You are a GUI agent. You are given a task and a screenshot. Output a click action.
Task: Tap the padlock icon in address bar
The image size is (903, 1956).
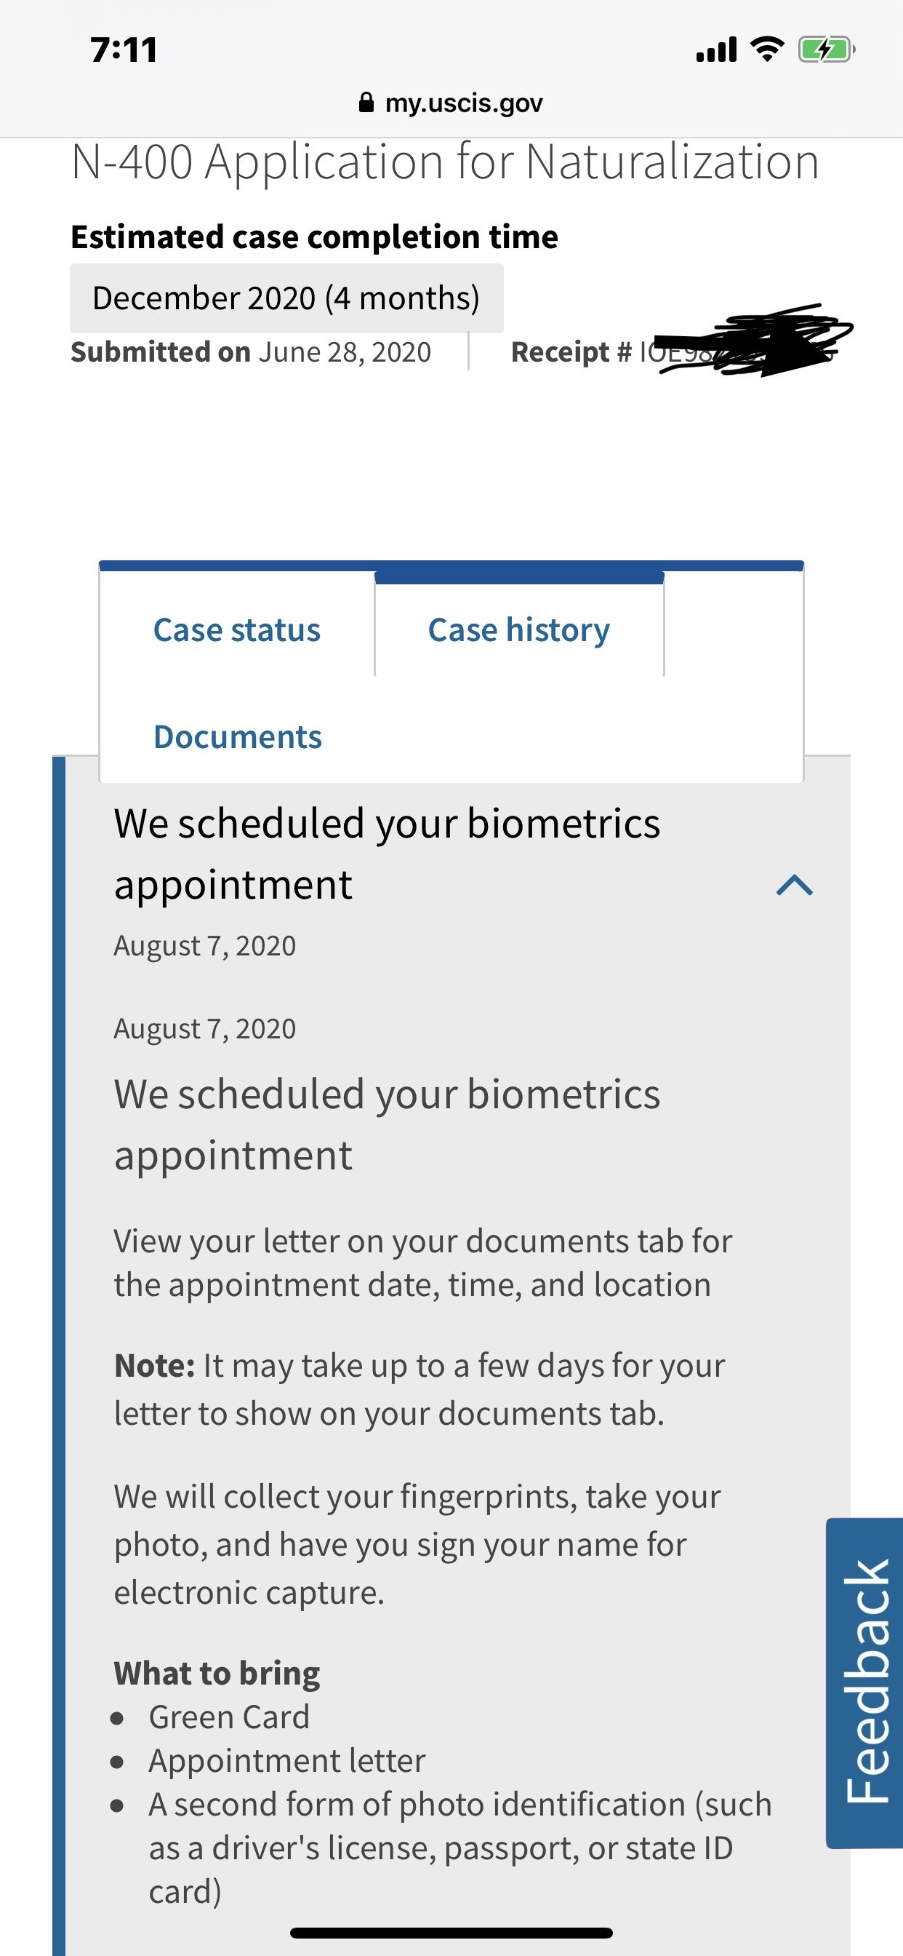click(366, 103)
